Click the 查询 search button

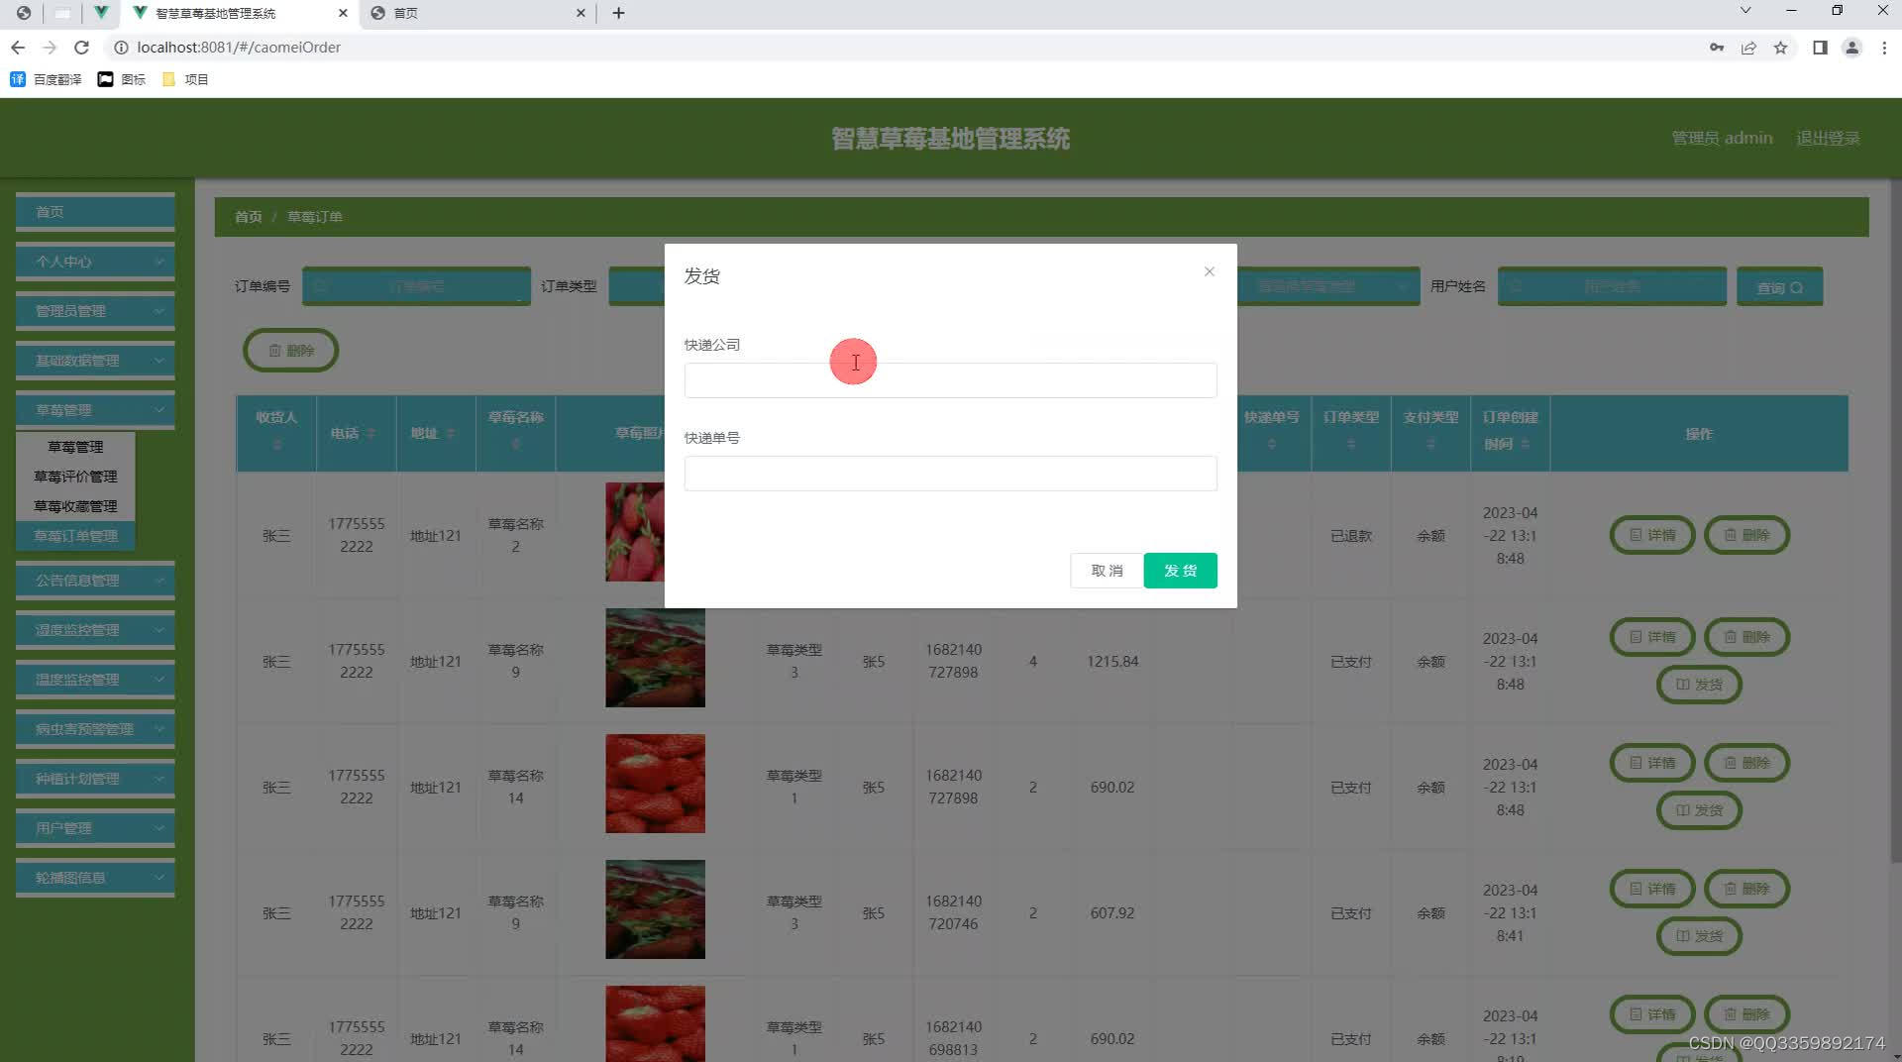click(1779, 286)
